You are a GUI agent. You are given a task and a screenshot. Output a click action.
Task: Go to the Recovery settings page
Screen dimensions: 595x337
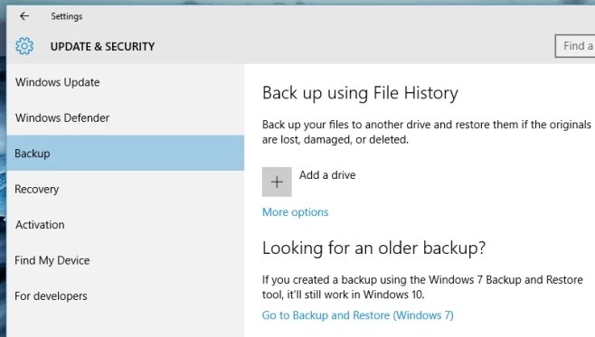click(x=125, y=189)
